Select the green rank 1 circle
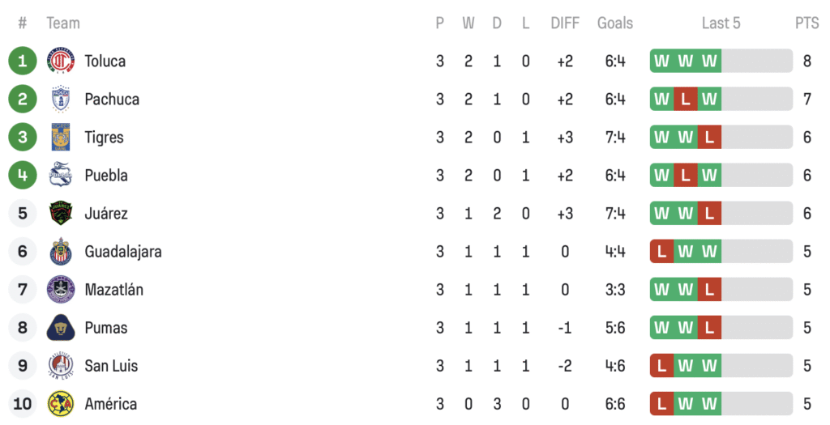830x425 pixels. point(22,61)
